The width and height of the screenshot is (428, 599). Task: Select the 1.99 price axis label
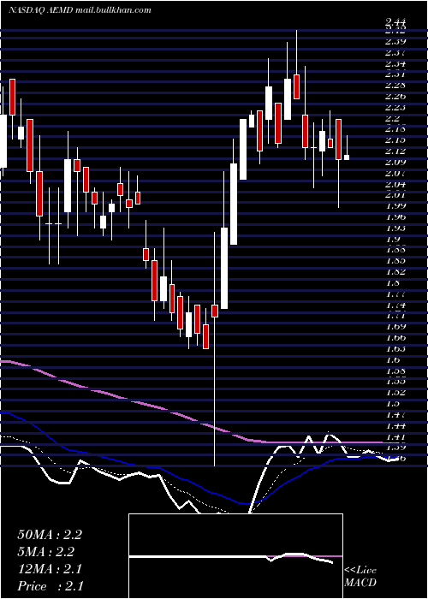point(395,206)
